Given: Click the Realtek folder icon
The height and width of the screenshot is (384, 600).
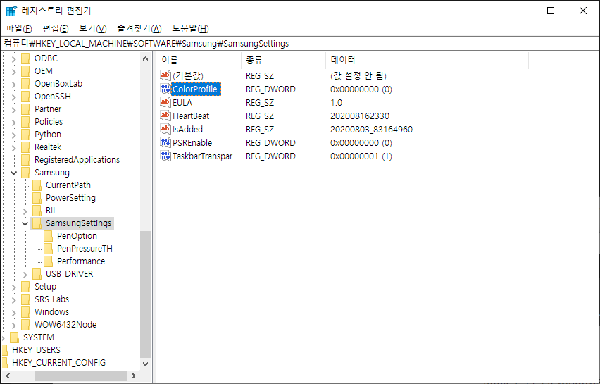Looking at the screenshot, I should (x=25, y=147).
